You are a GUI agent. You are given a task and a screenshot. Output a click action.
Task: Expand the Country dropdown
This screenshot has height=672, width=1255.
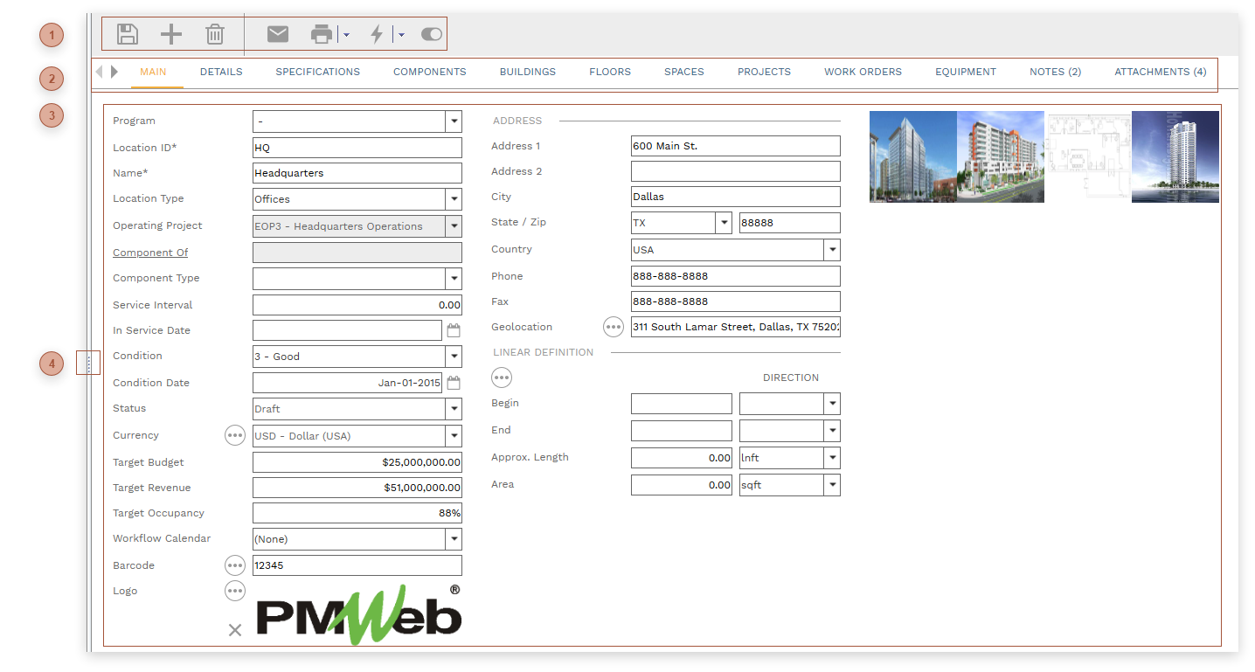831,250
